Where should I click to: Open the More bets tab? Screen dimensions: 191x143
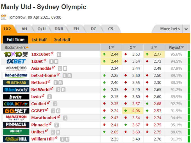170,29
